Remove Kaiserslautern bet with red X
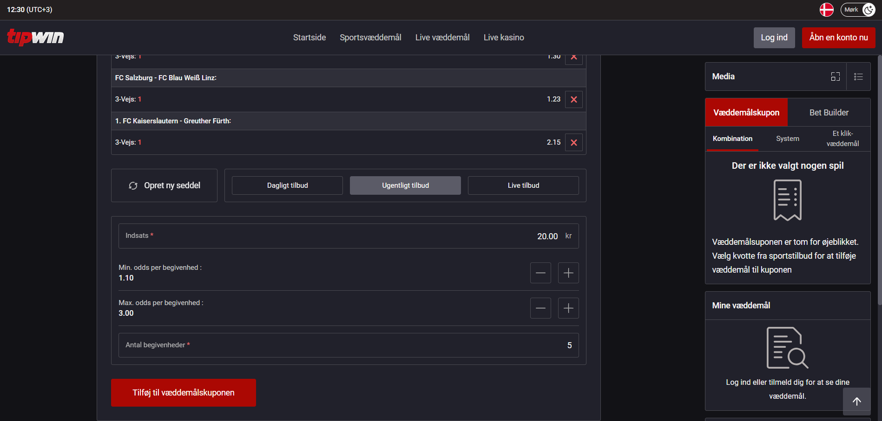The image size is (882, 421). coord(574,142)
